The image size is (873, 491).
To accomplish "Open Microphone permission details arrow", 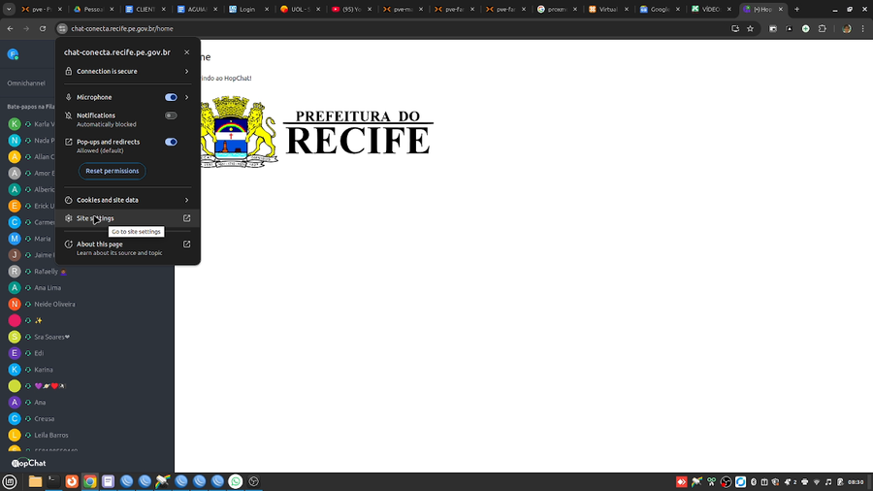I will (x=187, y=97).
